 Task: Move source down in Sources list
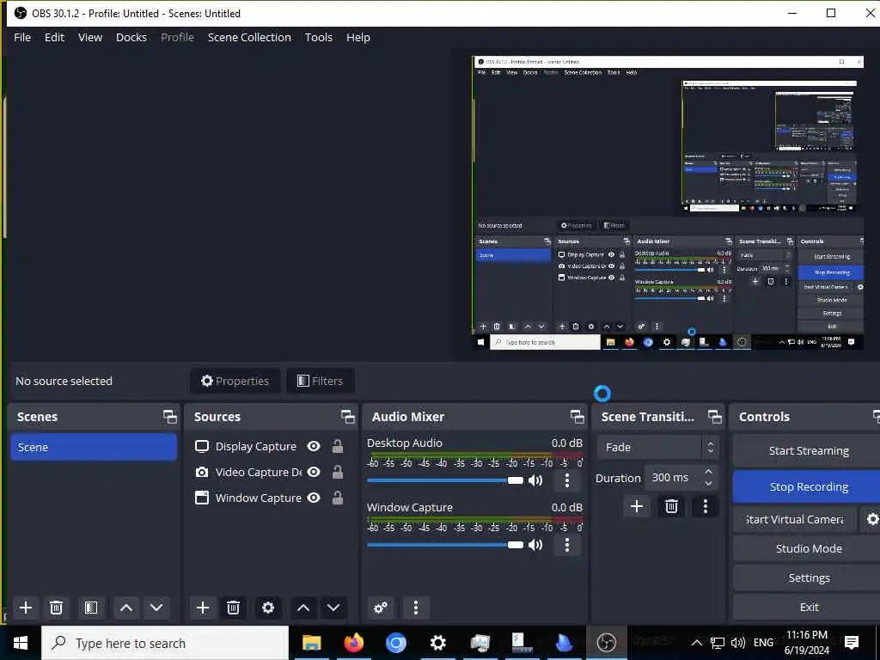point(333,608)
